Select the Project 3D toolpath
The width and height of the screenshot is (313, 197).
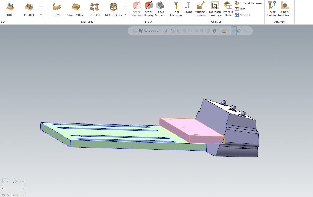tap(10, 9)
